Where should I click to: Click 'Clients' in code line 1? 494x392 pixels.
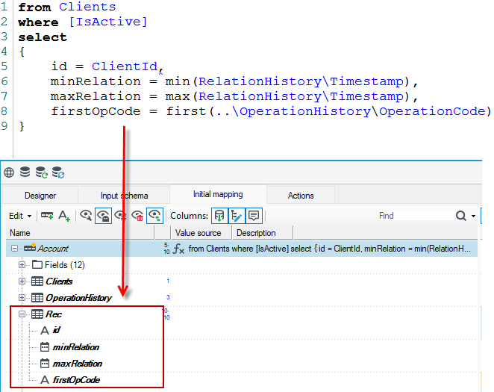click(87, 7)
